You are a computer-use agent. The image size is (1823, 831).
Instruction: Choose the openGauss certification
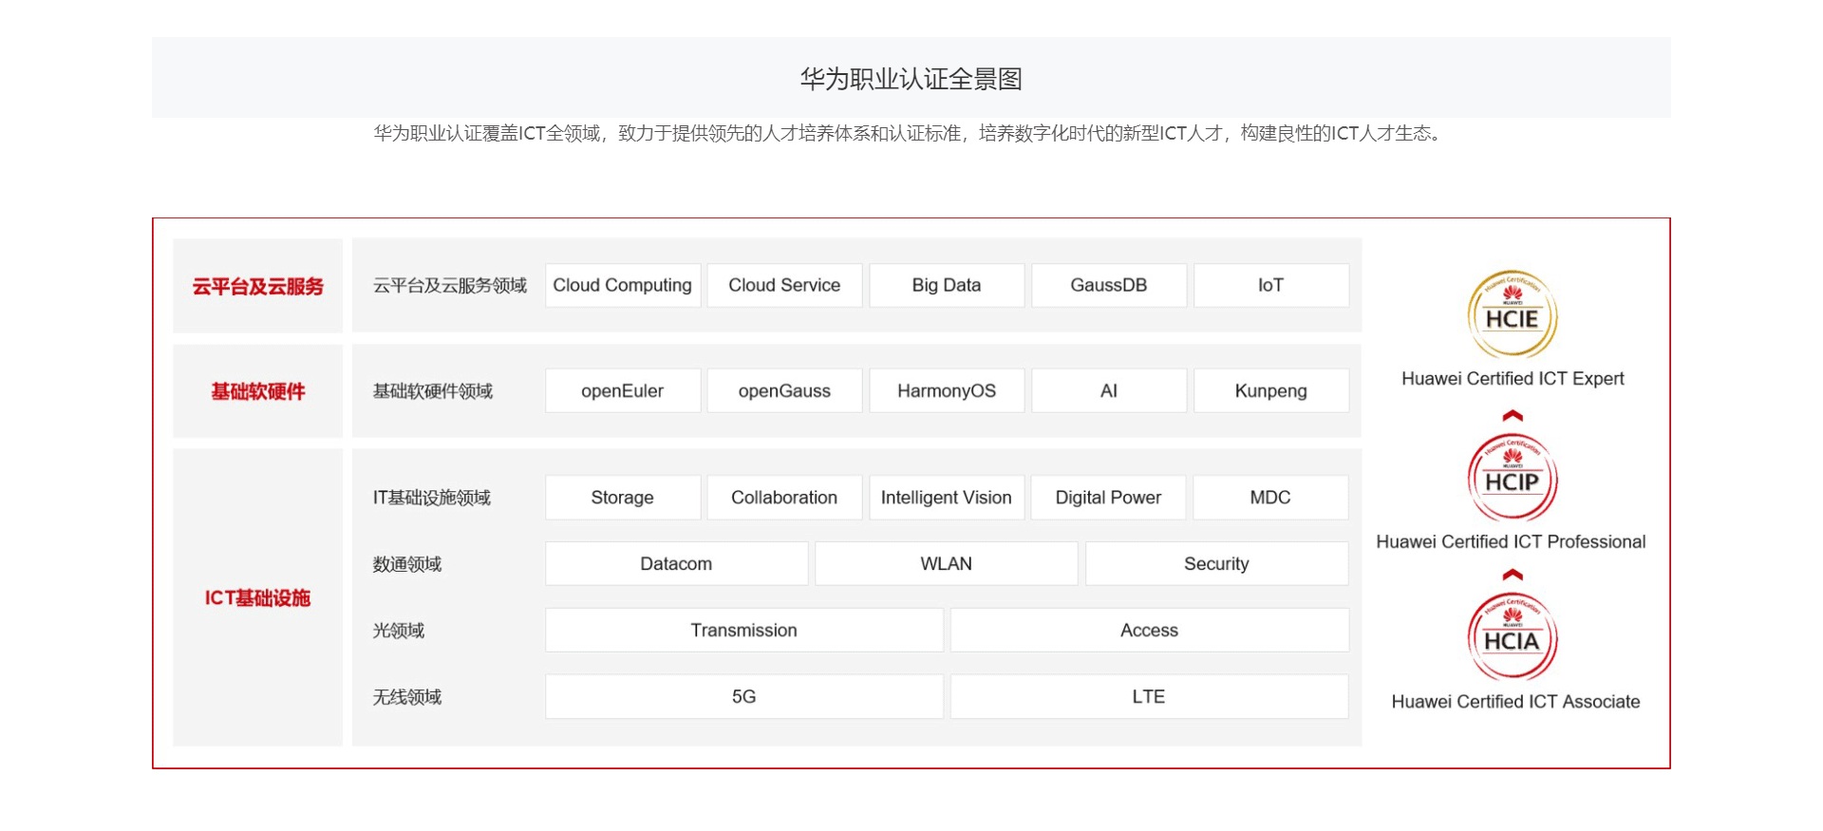coord(784,390)
